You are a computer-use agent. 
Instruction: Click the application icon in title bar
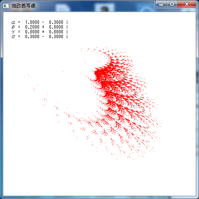[x=6, y=6]
